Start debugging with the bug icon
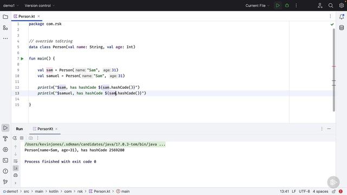Screen dimensions: 347x195 [287, 5]
